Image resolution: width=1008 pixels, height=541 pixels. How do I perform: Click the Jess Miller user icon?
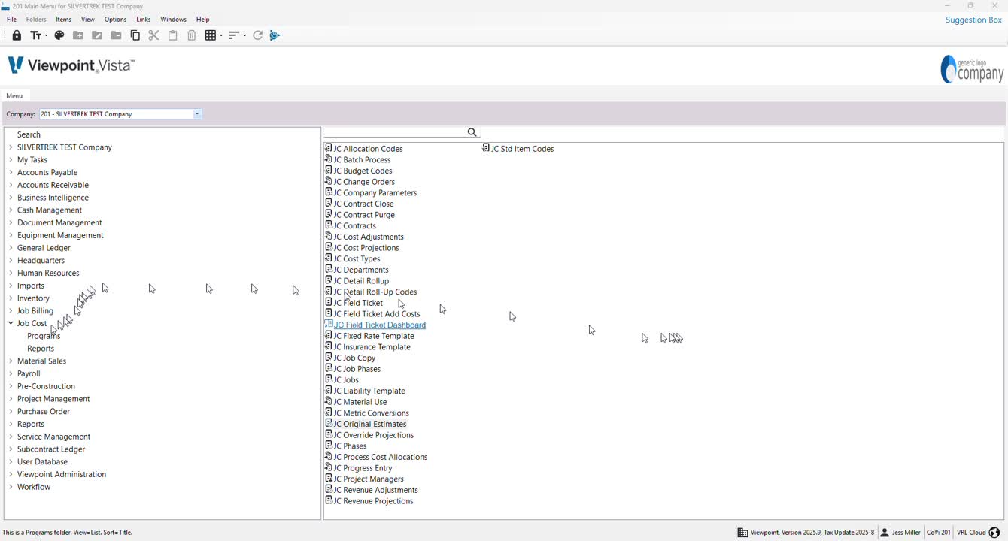click(x=885, y=533)
